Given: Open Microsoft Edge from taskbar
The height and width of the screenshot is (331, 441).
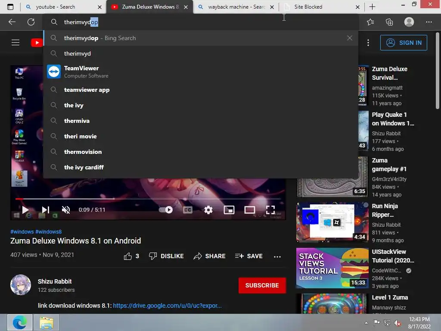Looking at the screenshot, I should [x=20, y=322].
